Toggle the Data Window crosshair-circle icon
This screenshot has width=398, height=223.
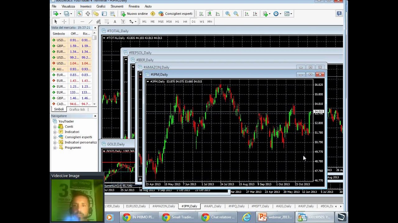click(x=88, y=14)
